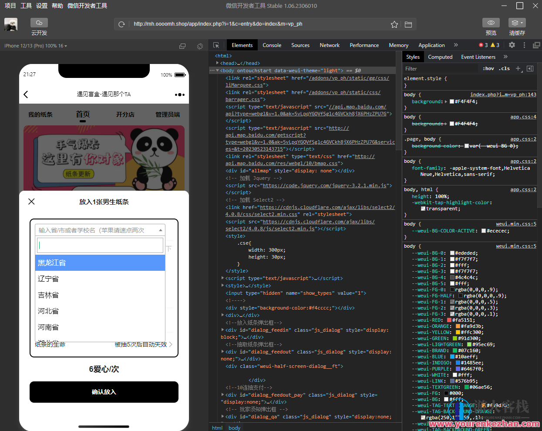Expand the <head> node in Elements
Viewport: 542px width, 431px height.
click(x=218, y=63)
